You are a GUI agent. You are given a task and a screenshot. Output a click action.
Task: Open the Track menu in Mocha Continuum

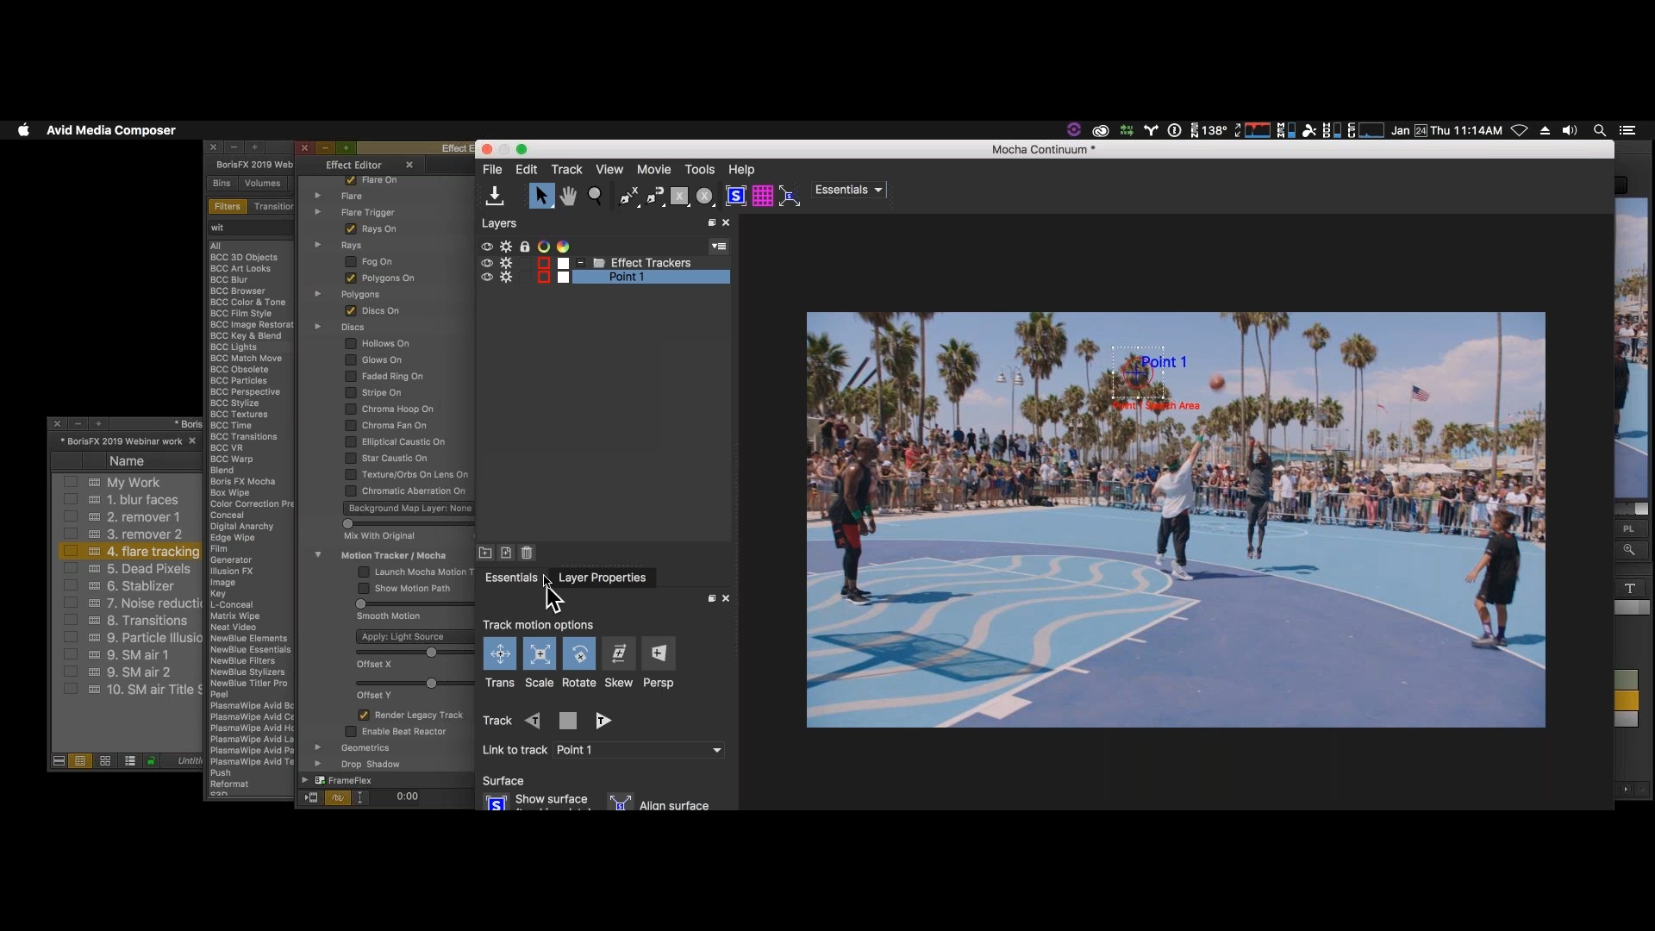[565, 170]
